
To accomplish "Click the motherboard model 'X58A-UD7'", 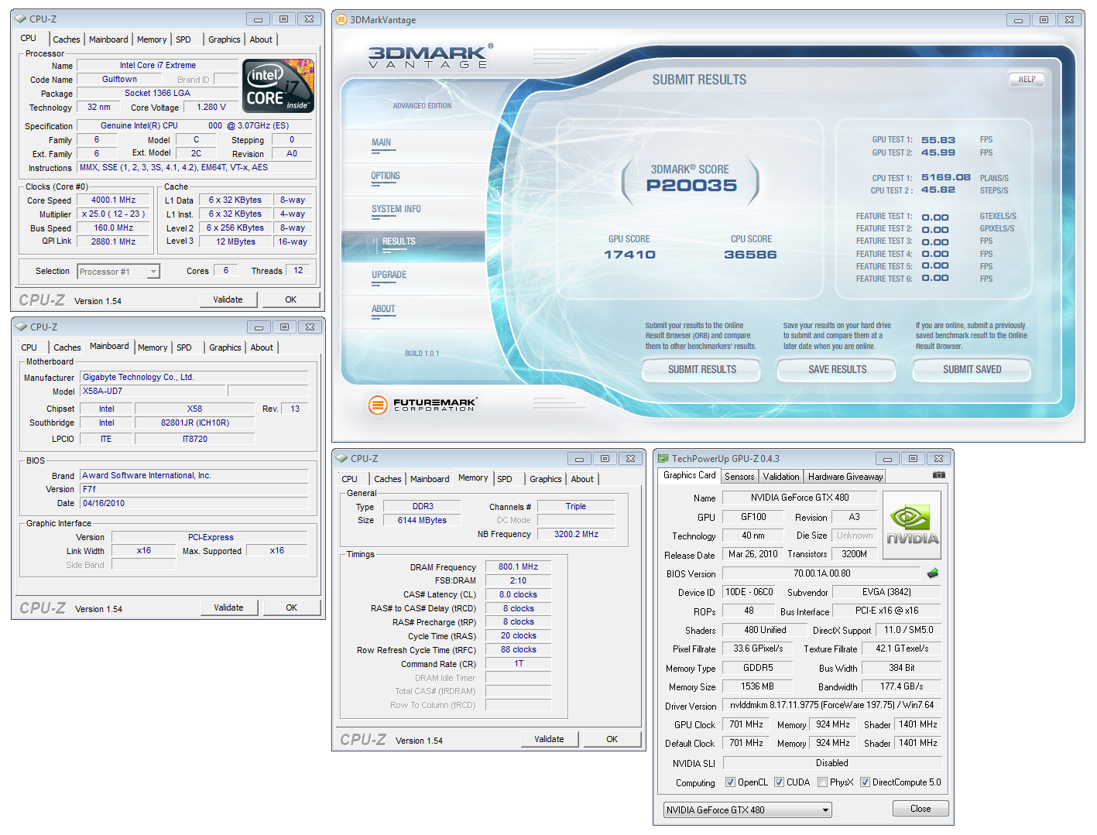I will click(152, 392).
